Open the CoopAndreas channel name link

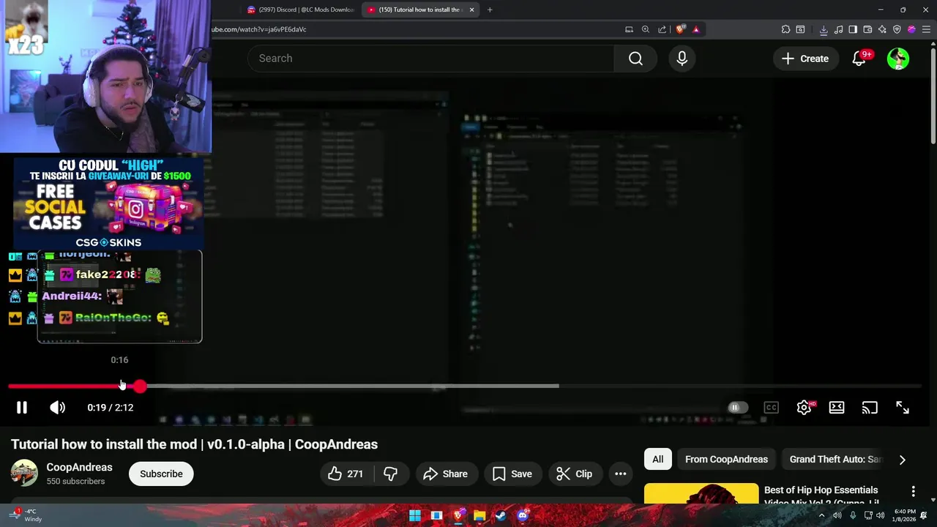pos(79,467)
